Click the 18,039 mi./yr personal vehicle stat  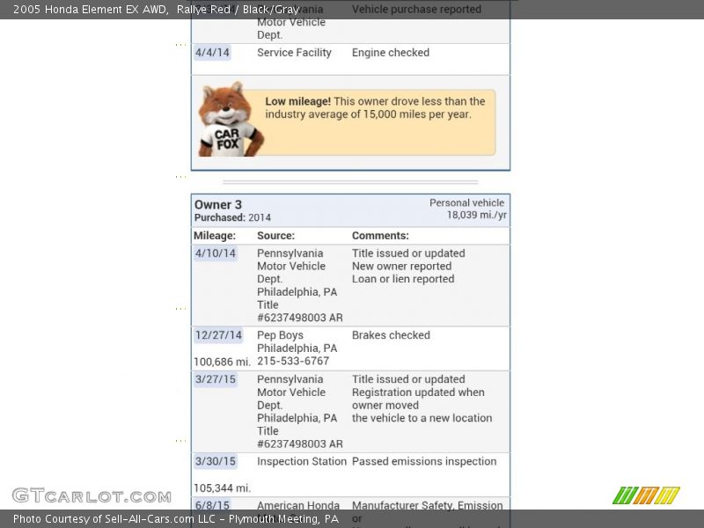[x=476, y=215]
